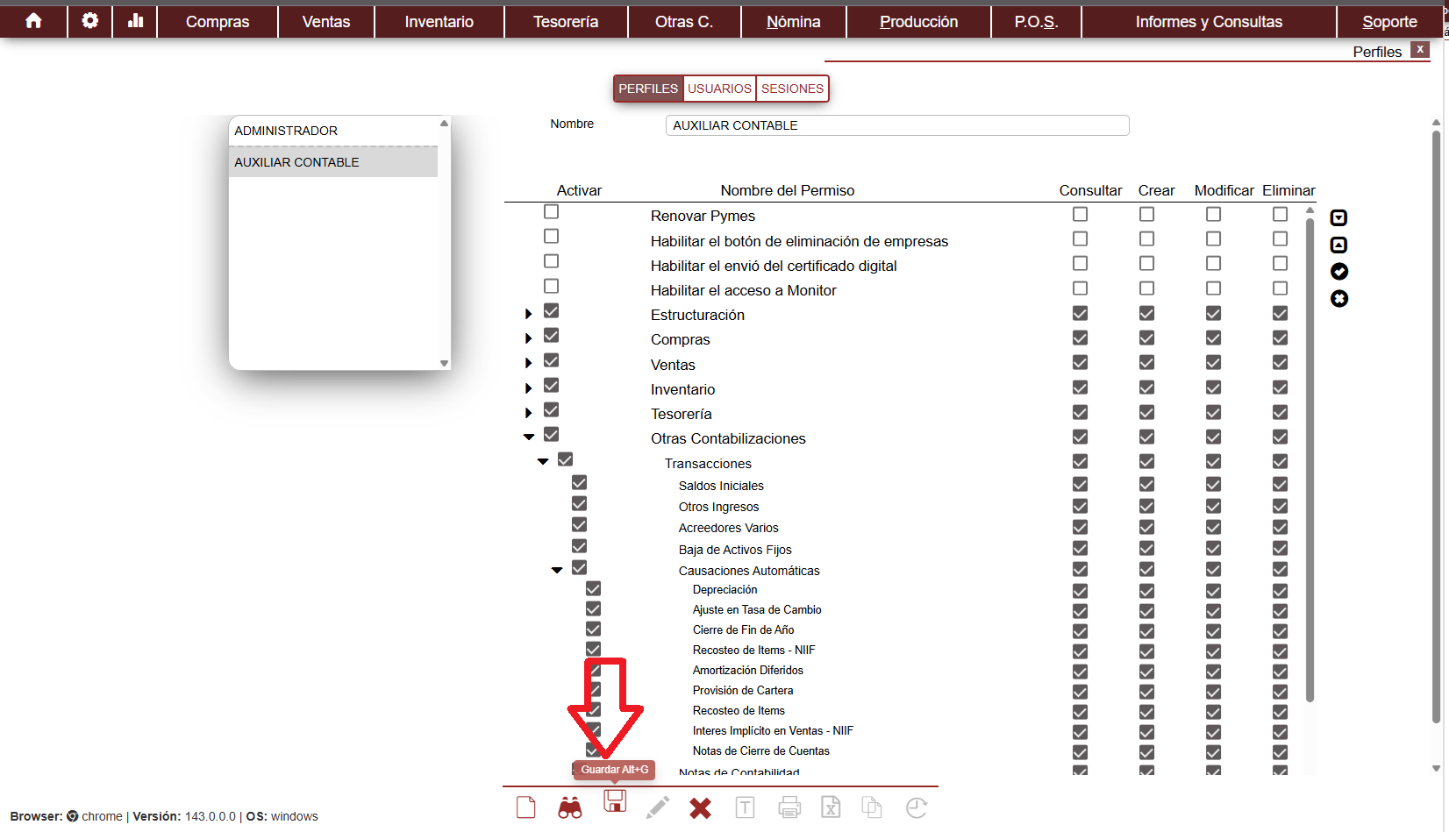The image size is (1449, 832).
Task: Click the Guardar floppy disk icon
Action: (x=615, y=801)
